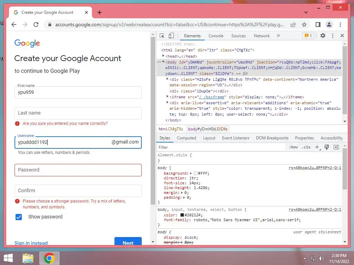Reload the page
Screen dimensions: 354x265
point(36,24)
